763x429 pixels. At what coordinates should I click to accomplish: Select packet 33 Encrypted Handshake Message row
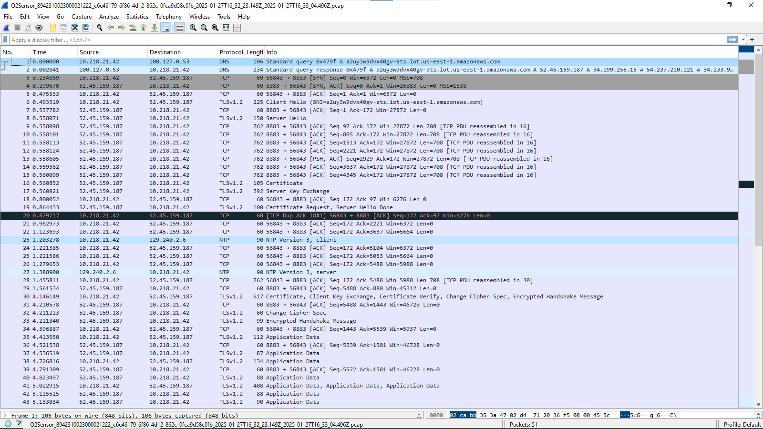[369, 321]
